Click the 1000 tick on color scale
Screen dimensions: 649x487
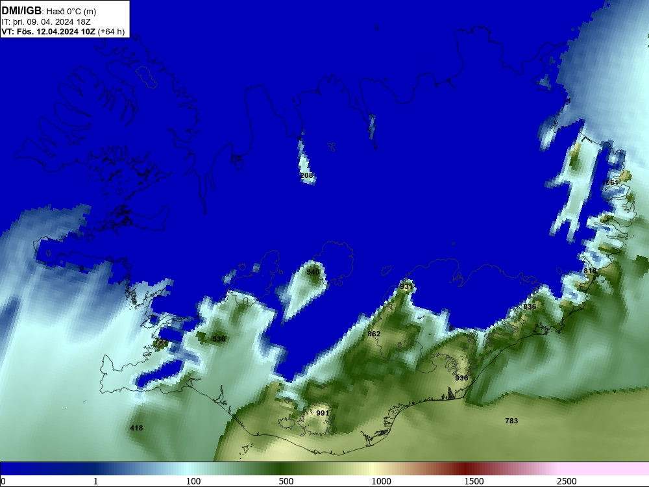381,481
